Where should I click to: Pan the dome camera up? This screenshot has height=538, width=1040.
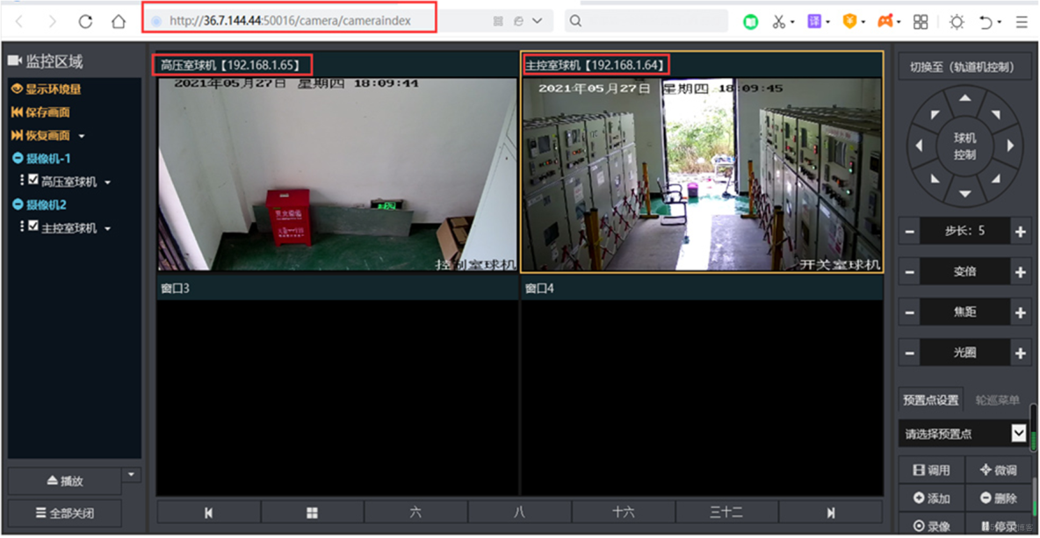coord(965,97)
